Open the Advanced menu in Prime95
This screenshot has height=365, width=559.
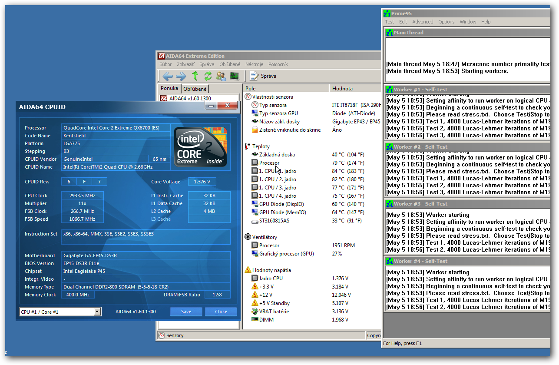tap(423, 22)
